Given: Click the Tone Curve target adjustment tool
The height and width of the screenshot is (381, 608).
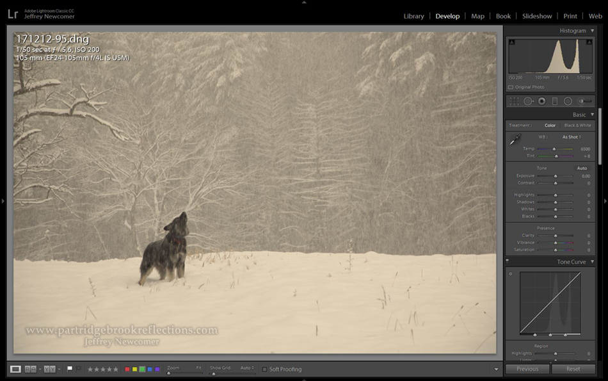Looking at the screenshot, I should tap(511, 274).
